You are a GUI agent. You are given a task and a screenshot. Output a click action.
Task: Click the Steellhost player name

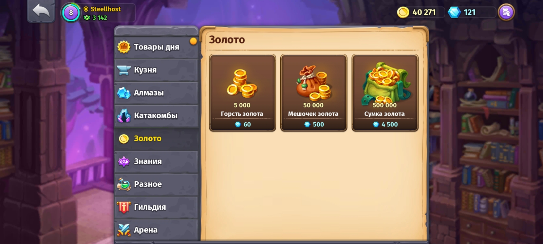point(106,9)
